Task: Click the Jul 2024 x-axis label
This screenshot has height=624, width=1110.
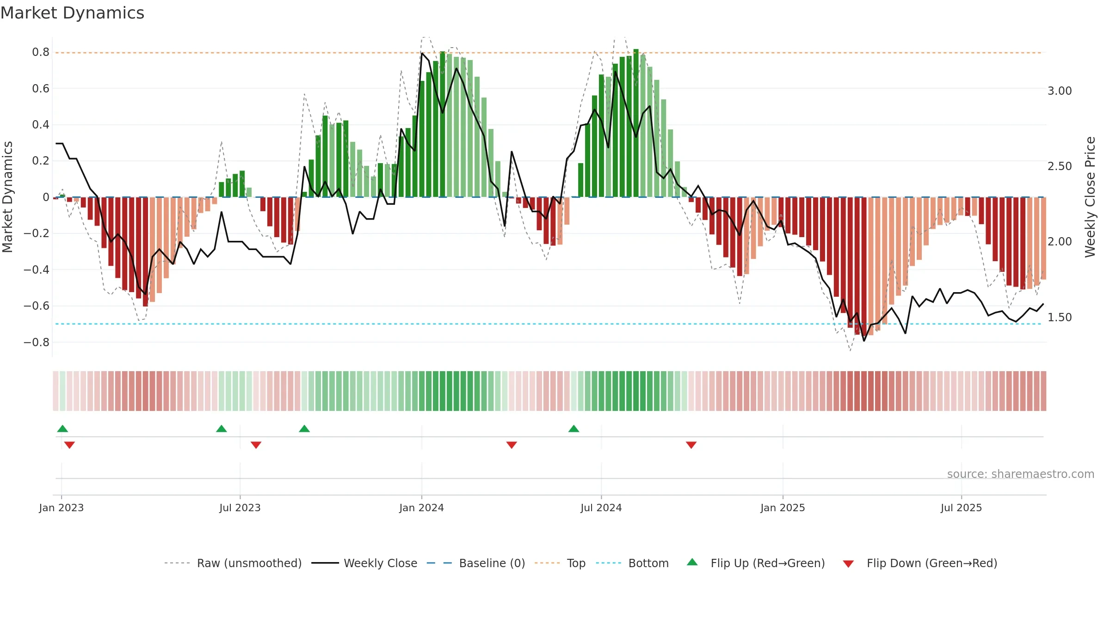Action: click(601, 508)
